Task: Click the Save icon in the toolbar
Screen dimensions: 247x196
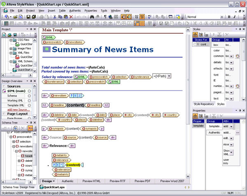Action: pos(28,17)
